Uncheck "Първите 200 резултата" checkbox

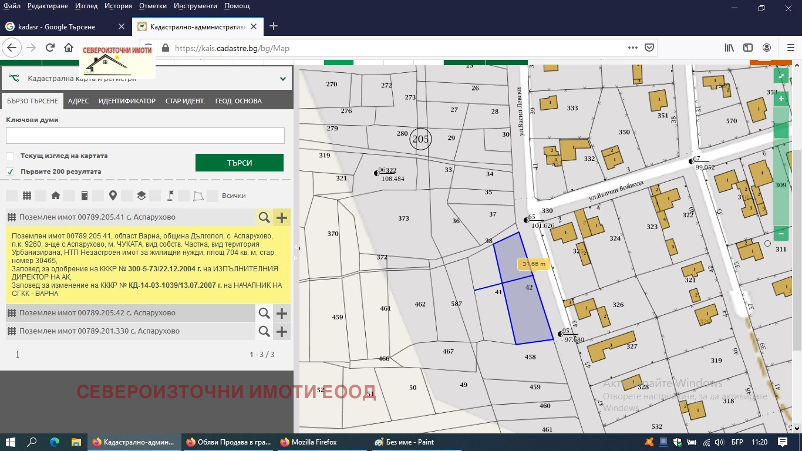(10, 171)
